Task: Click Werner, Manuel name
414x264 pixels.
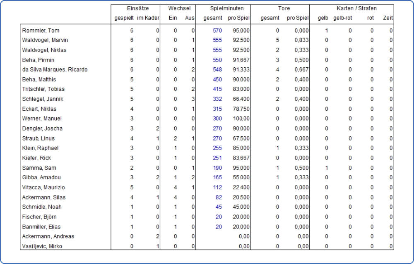Action: (42, 119)
